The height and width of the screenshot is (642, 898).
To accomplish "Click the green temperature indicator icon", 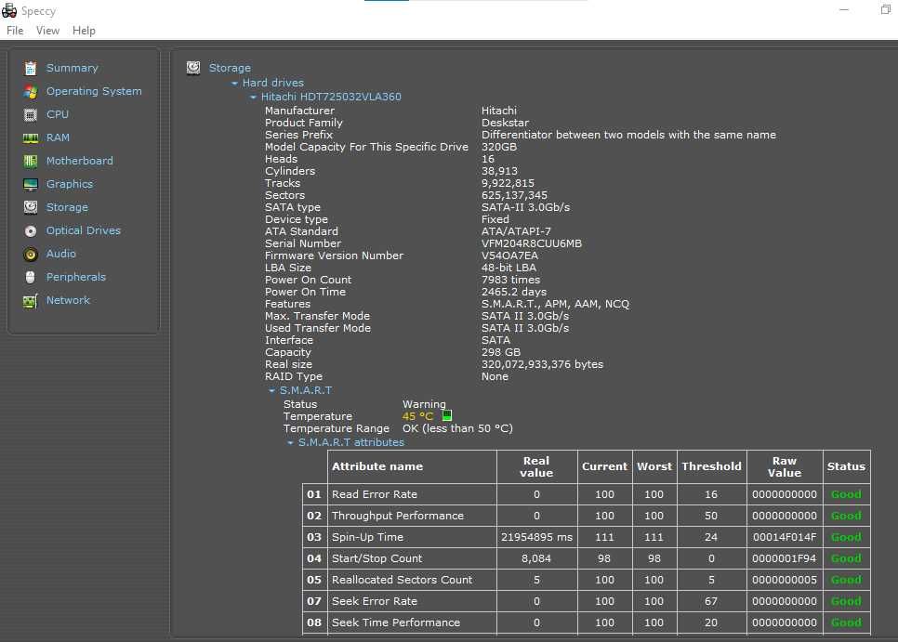I will click(447, 415).
